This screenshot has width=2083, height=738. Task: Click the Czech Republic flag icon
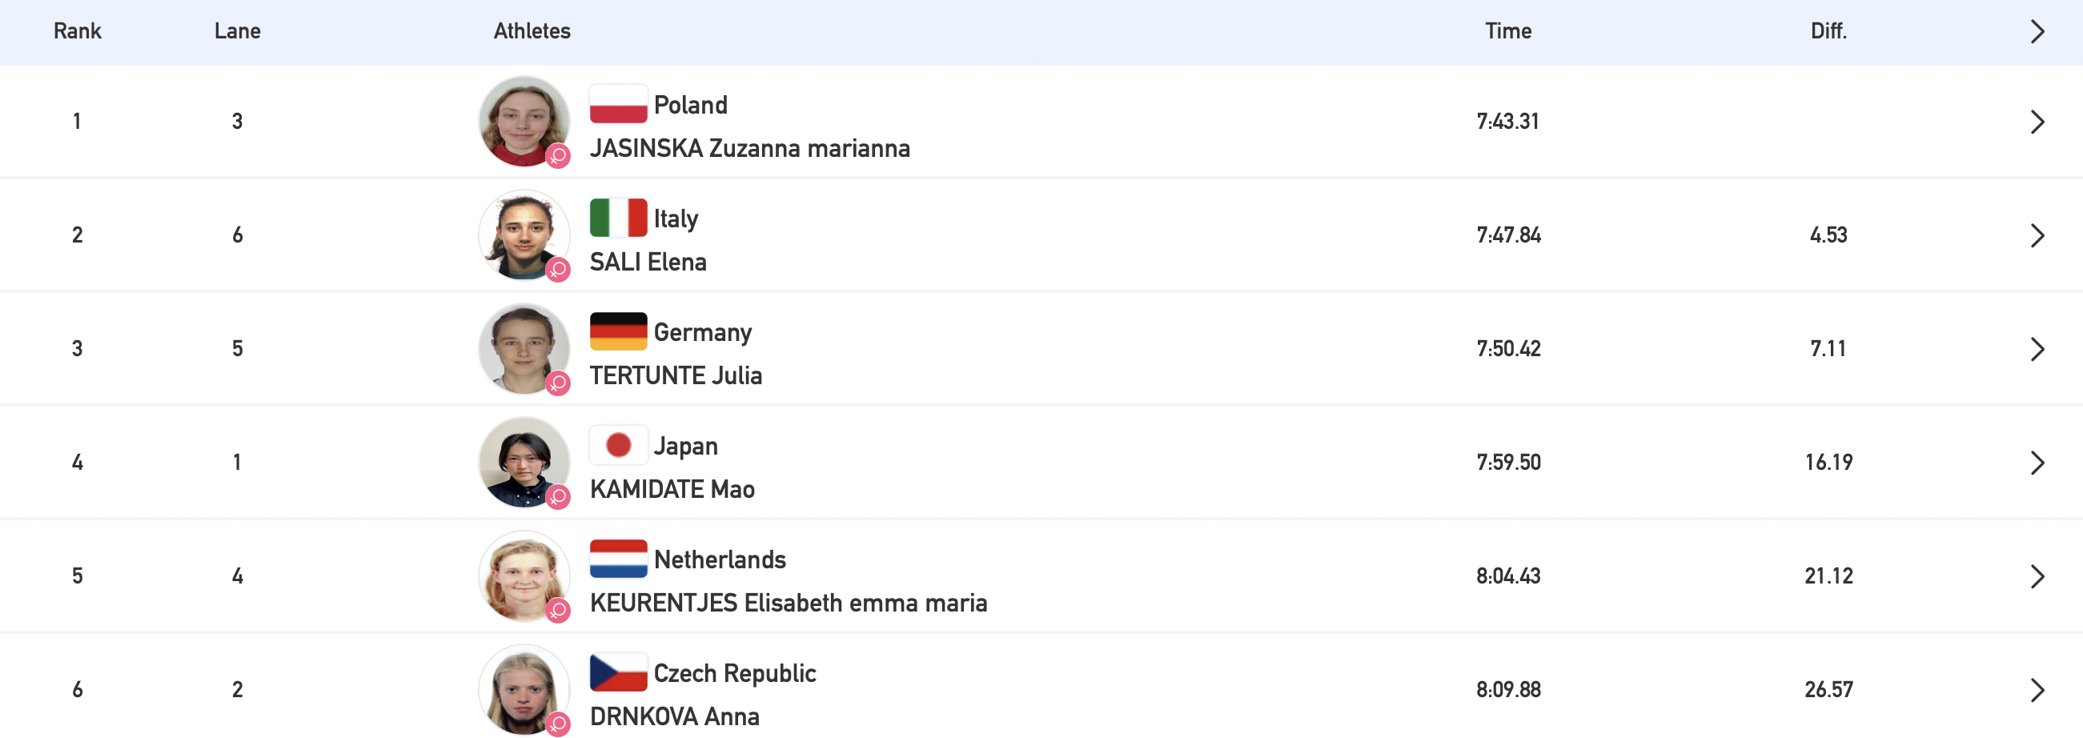click(x=618, y=672)
